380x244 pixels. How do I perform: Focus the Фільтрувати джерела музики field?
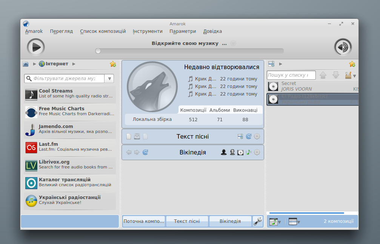pyautogui.click(x=65, y=79)
